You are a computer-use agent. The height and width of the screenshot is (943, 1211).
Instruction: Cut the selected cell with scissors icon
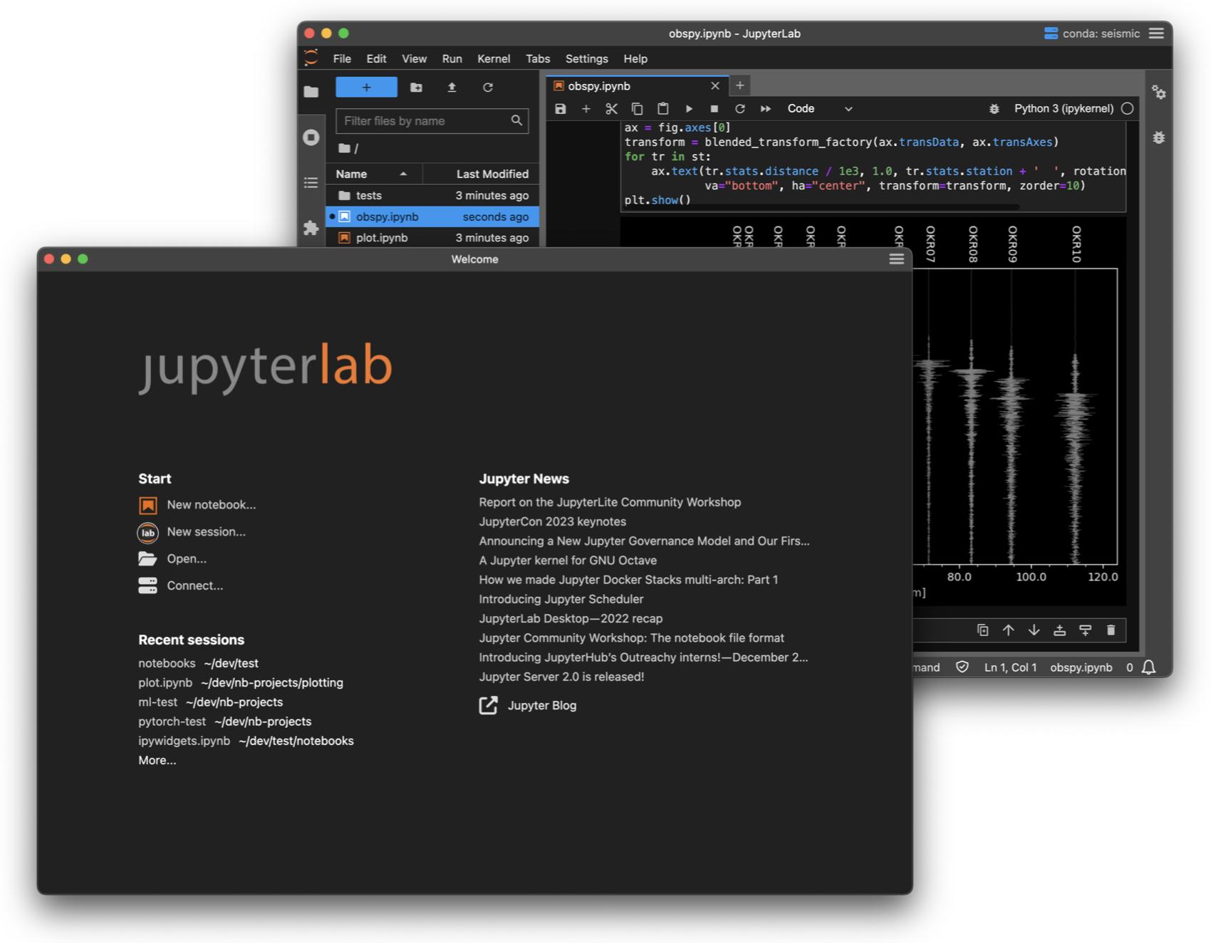pyautogui.click(x=611, y=108)
